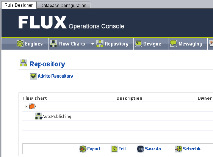The image size is (213, 157).
Task: Click the Flow Chart column header
Action: click(35, 98)
